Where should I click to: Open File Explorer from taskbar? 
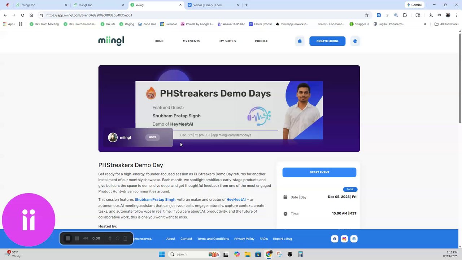pyautogui.click(x=248, y=254)
